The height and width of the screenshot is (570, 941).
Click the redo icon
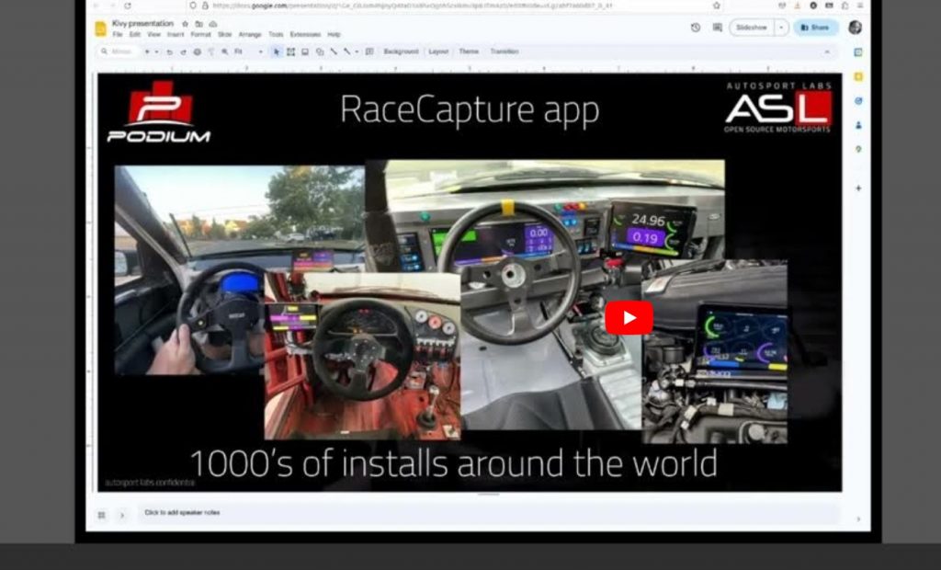pyautogui.click(x=186, y=51)
